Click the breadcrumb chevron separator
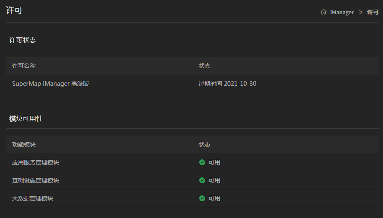 [x=360, y=12]
